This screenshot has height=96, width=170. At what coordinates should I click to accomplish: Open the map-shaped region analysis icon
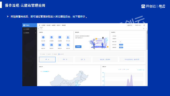coord(43,45)
